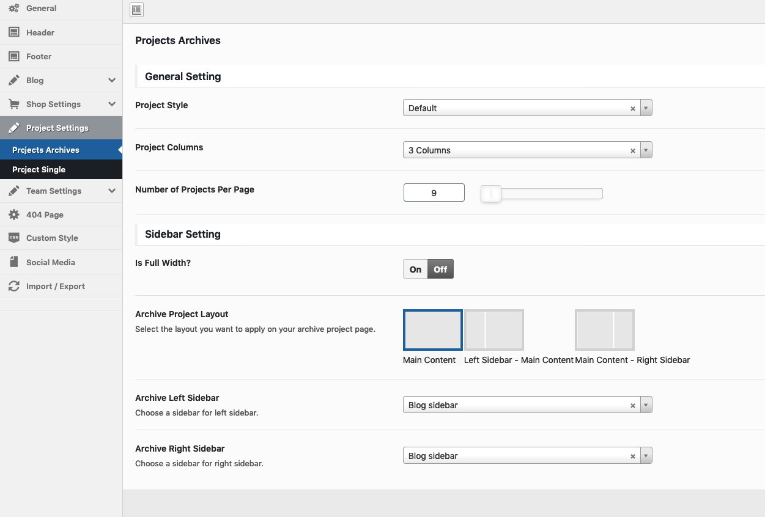Click the Shop Settings cart icon

pos(13,104)
